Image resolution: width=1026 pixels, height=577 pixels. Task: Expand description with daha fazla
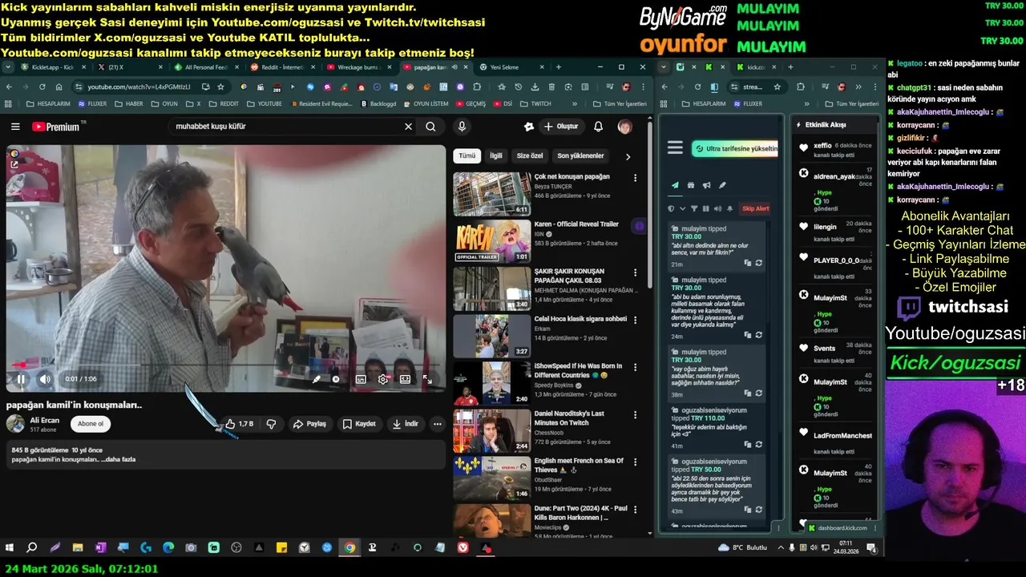[120, 459]
